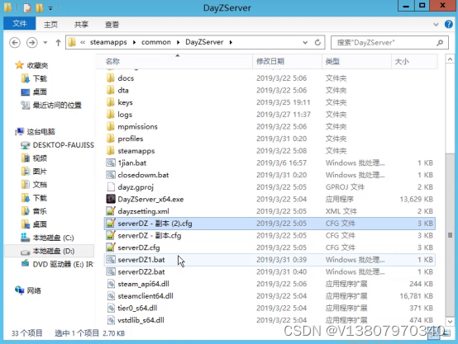This screenshot has width=458, height=344.
Task: Open recent locations dropdown beside Forward arrow
Action: pyautogui.click(x=45, y=43)
